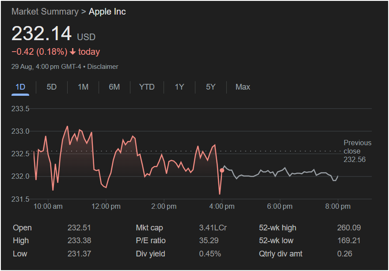
Task: Choose the Max time range tab
Action: pos(243,87)
